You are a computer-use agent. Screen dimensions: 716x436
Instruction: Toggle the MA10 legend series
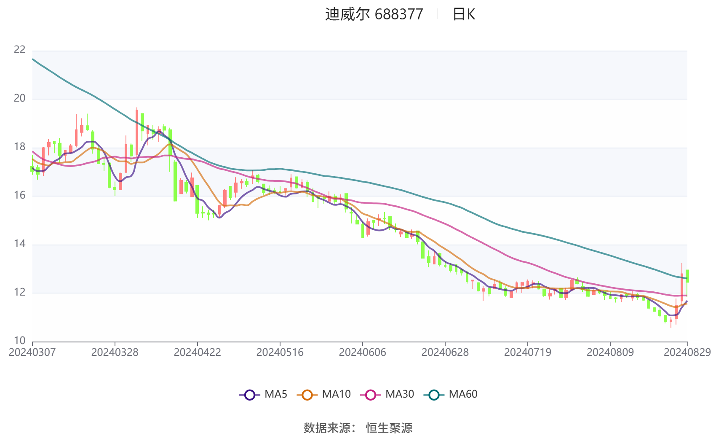[x=323, y=395]
